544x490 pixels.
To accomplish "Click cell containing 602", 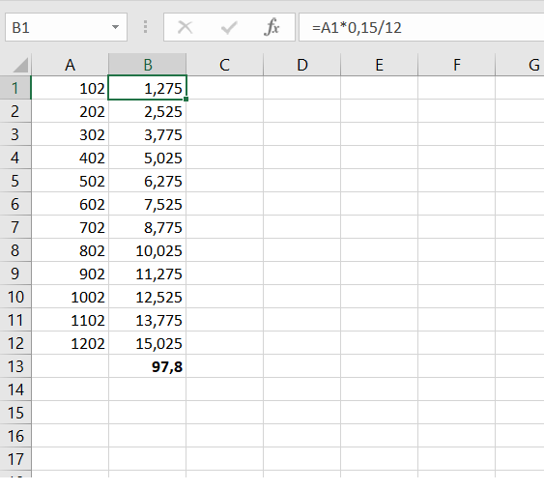I will coord(71,204).
